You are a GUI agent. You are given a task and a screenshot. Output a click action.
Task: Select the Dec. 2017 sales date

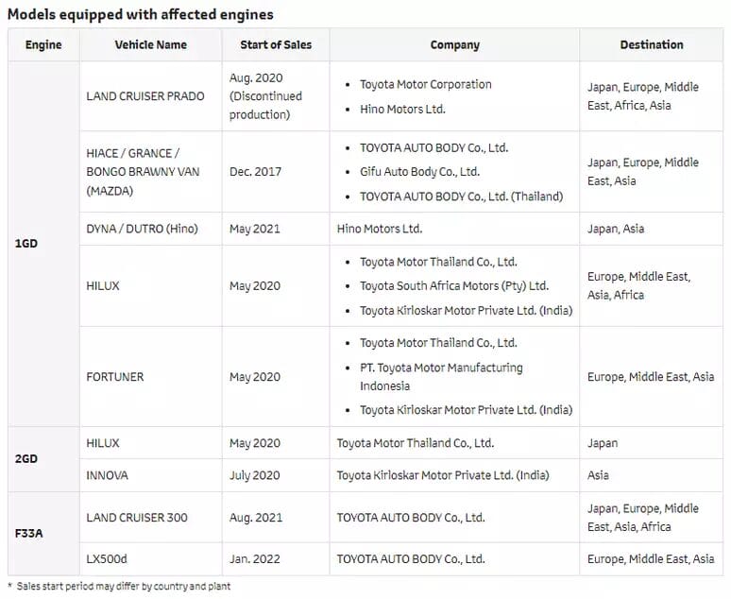click(255, 172)
